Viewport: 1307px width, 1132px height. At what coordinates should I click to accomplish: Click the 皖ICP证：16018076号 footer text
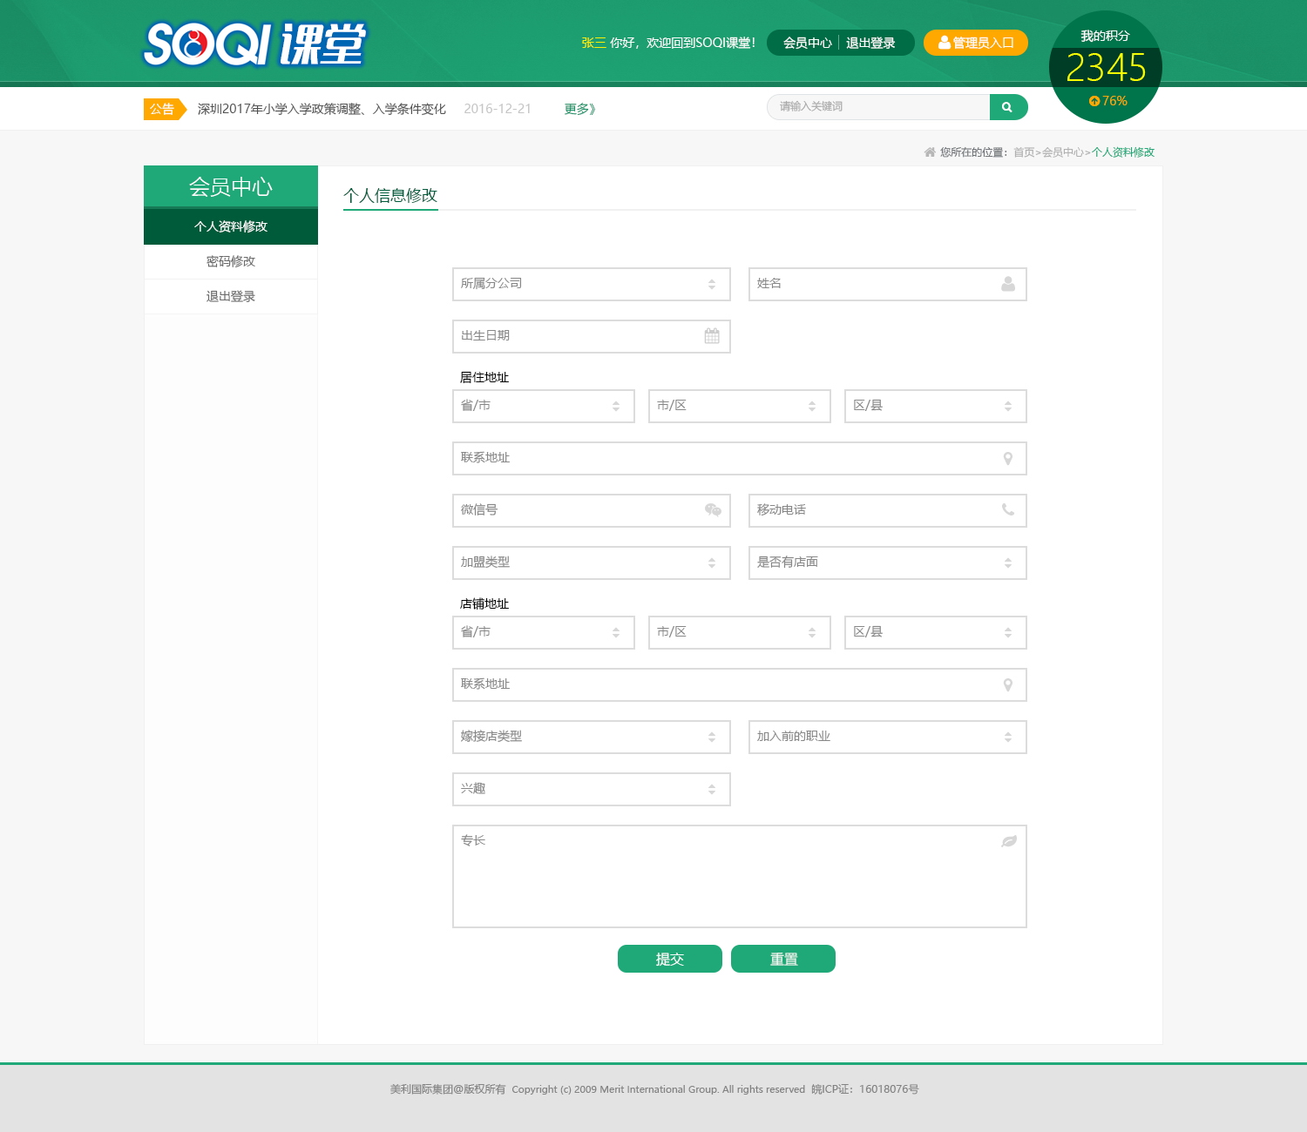click(x=865, y=1089)
